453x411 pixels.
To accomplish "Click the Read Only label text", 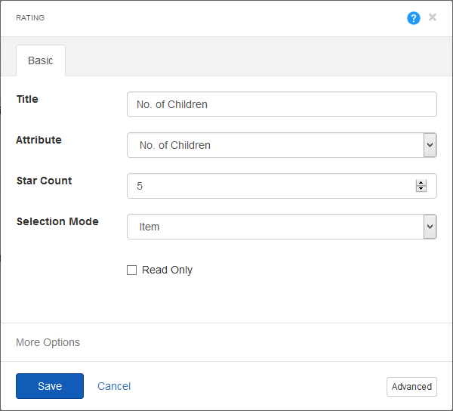I will [167, 270].
